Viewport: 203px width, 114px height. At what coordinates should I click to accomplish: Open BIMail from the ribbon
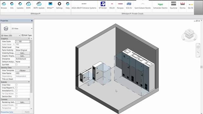(x=50, y=5)
